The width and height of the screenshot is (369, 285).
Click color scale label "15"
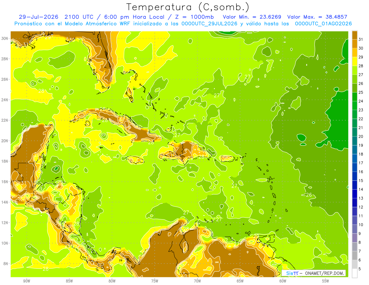tap(361, 181)
